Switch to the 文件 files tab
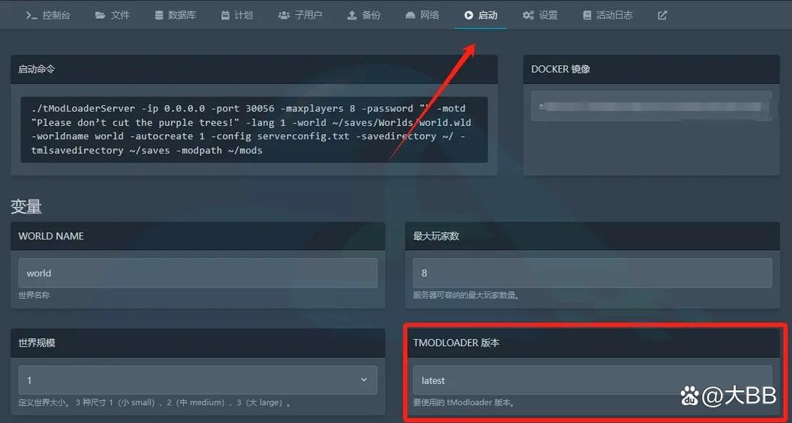This screenshot has width=792, height=423. [112, 15]
